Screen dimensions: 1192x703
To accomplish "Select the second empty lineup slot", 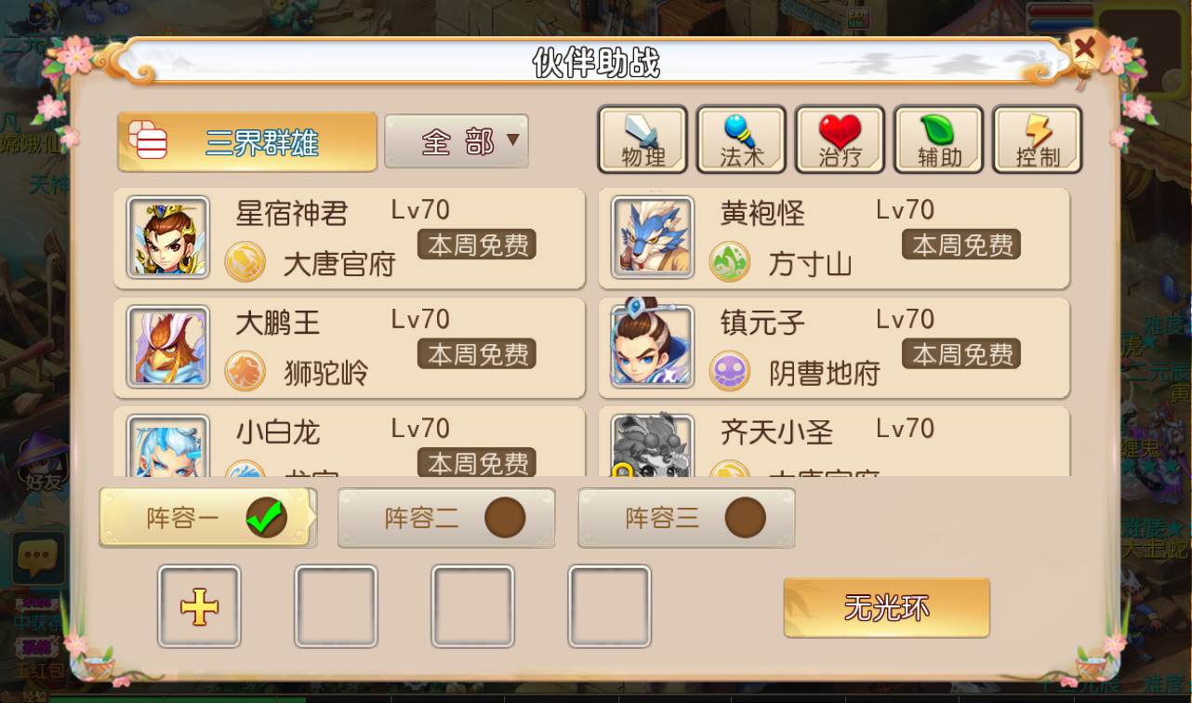I will coord(472,606).
